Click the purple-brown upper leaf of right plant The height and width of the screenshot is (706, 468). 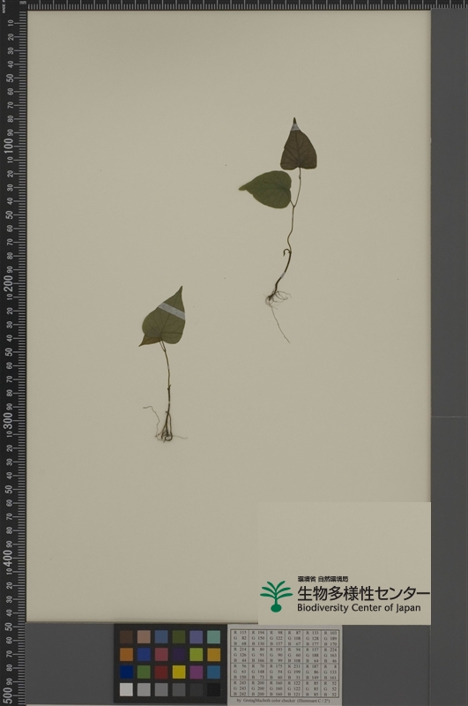coord(298,146)
